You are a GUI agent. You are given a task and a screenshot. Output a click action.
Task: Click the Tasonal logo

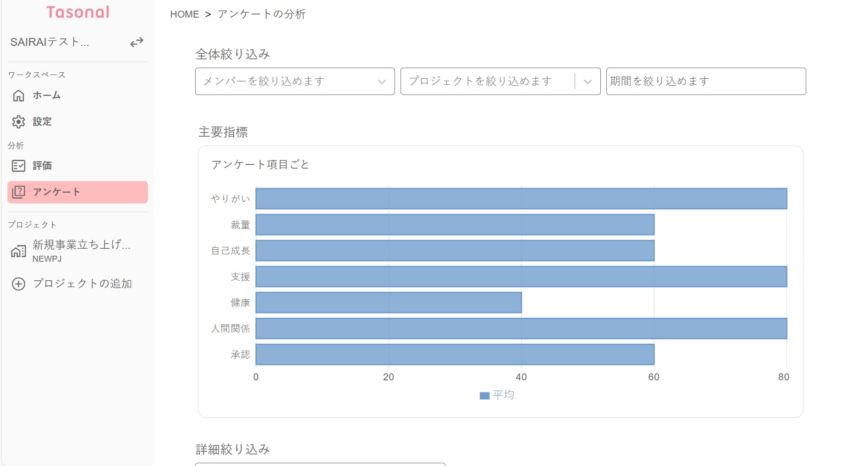point(78,13)
